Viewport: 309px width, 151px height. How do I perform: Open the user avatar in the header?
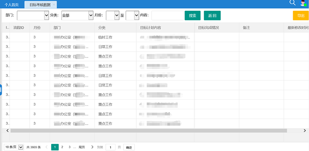pyautogui.click(x=303, y=3)
